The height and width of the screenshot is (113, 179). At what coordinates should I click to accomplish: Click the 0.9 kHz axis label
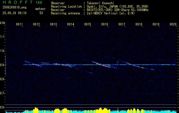2,65
